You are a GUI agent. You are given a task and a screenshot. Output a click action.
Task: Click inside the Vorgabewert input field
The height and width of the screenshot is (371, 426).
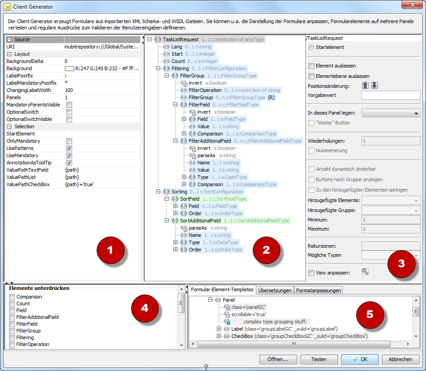[390, 96]
